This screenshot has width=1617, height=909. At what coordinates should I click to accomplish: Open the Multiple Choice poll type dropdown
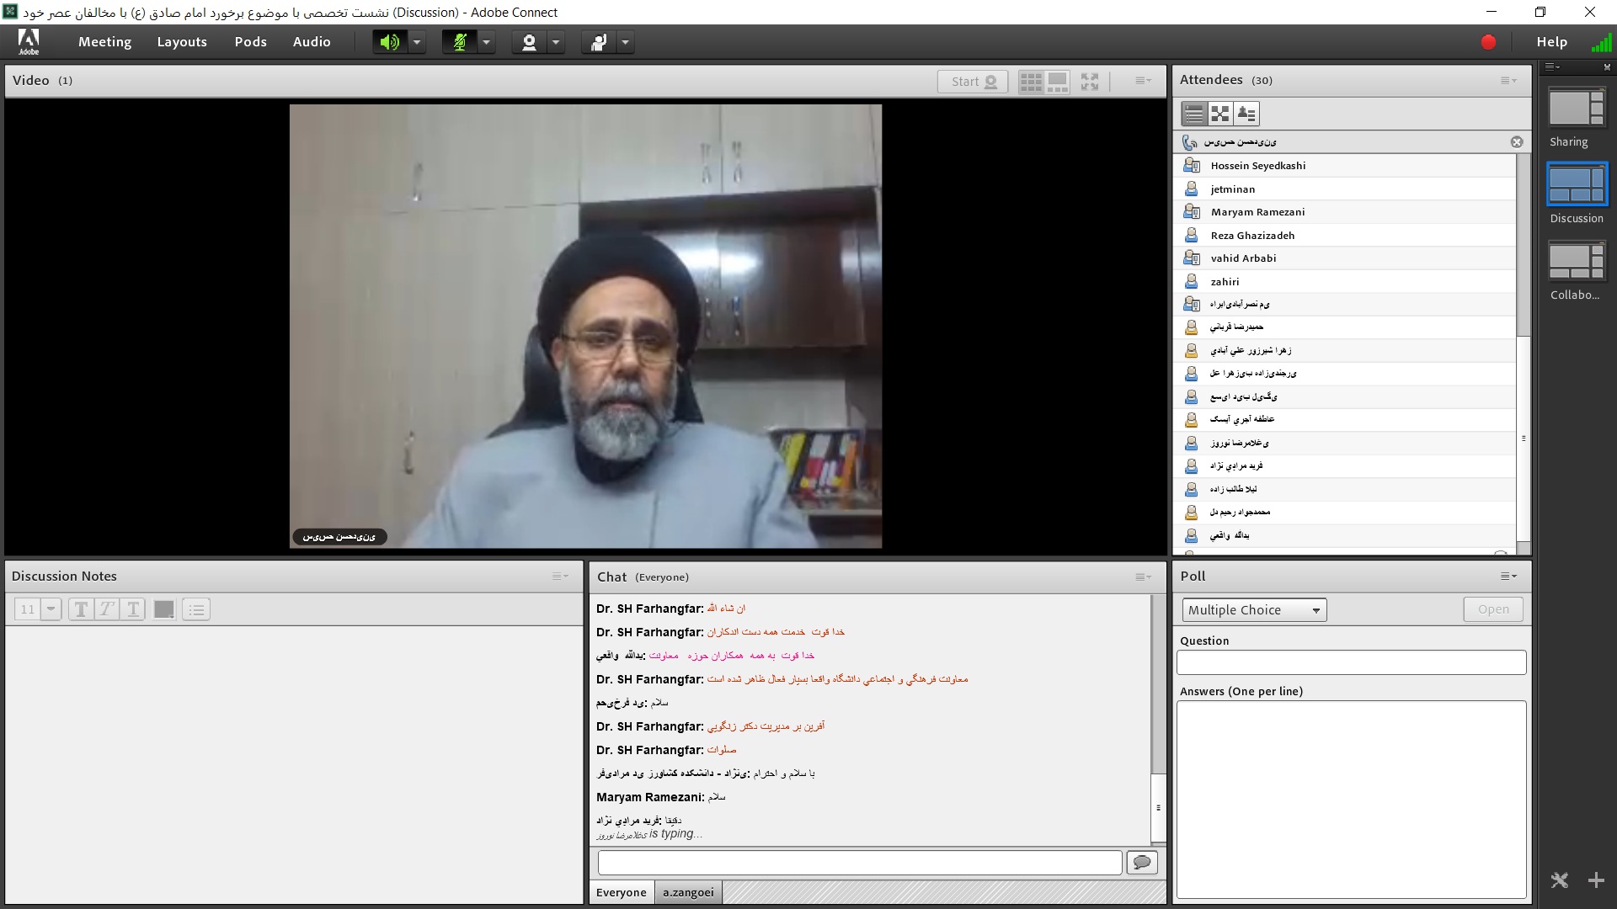[1253, 610]
